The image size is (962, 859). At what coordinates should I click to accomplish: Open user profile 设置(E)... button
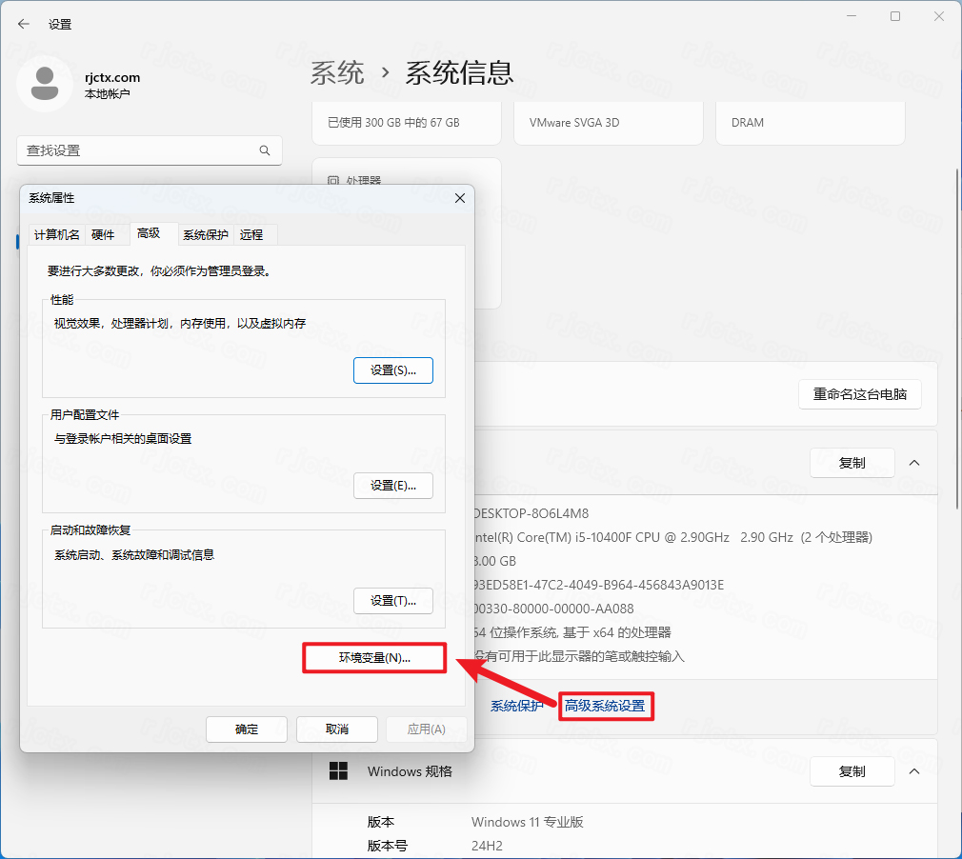pos(393,486)
